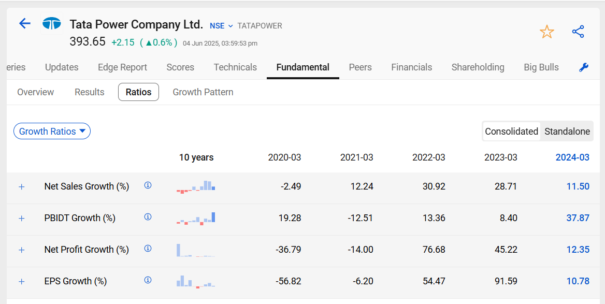This screenshot has width=605, height=304.
Task: Open the NSE exchange dropdown
Action: 221,26
